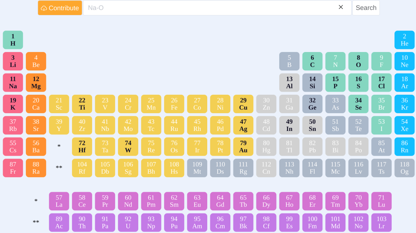Screen dimensions: 416x233
Task: Select the Oganesson (Og) element tile
Action: (x=404, y=168)
